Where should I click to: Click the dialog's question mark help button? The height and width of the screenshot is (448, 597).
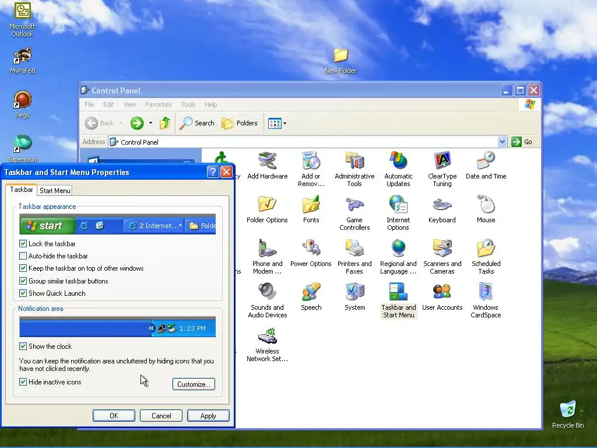tap(213, 172)
